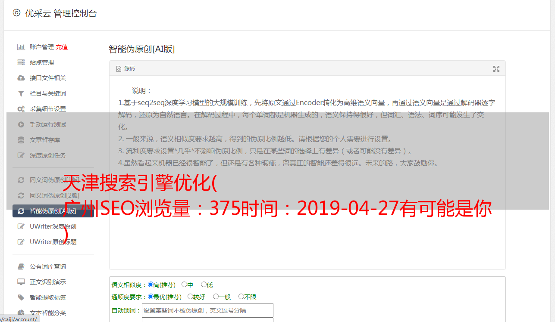Click the 说明： label in editor
Screen dimensions: 555x322
[x=142, y=91]
